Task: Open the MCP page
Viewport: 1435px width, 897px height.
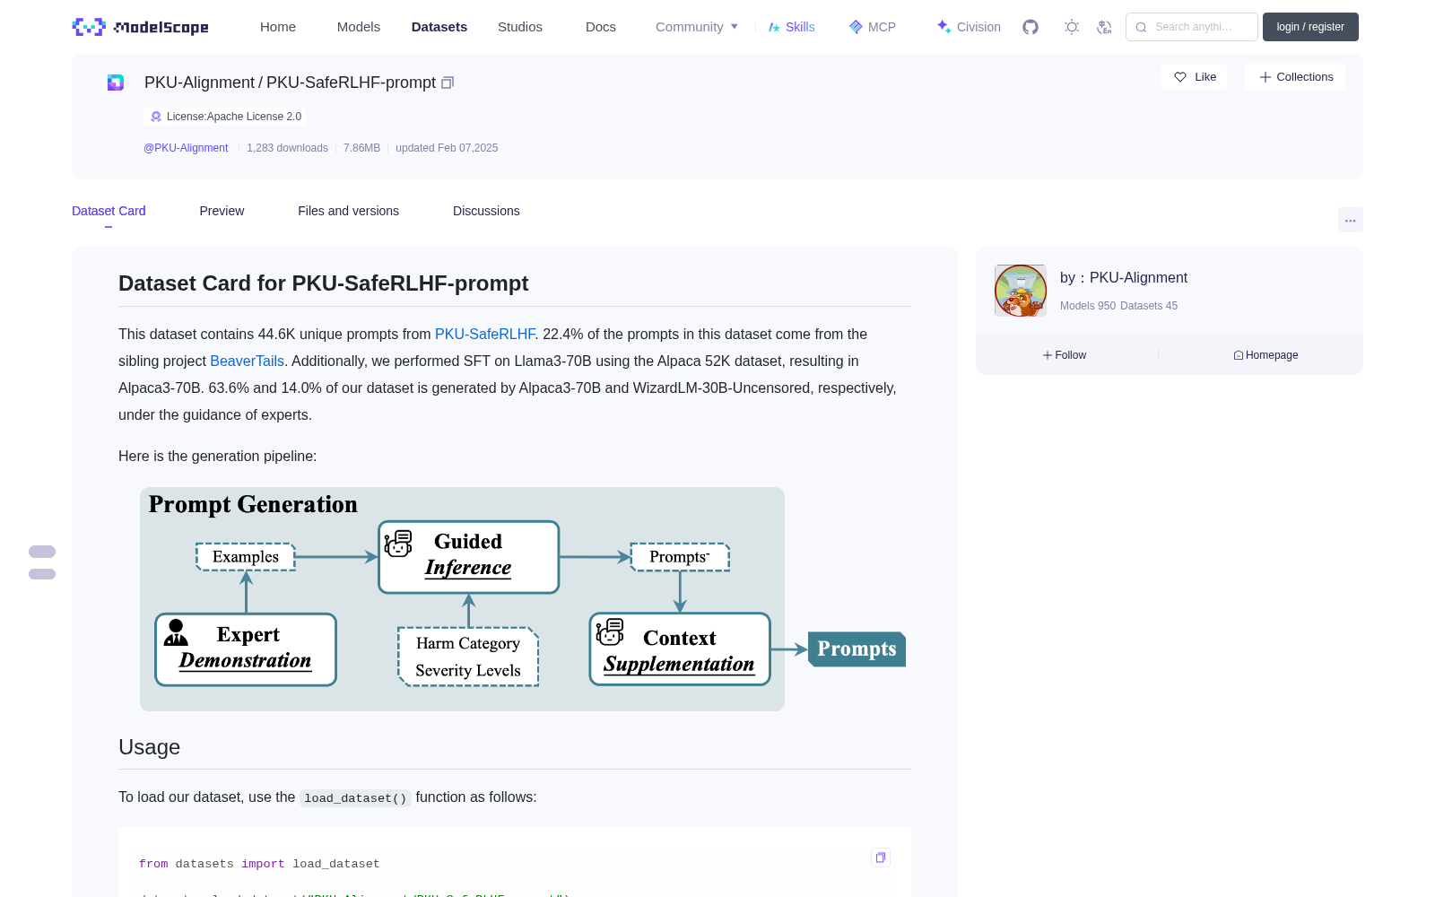Action: (873, 27)
